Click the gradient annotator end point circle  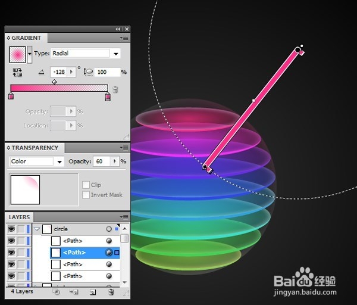pos(297,49)
